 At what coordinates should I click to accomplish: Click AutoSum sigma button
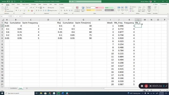pyautogui.click(x=133, y=7)
